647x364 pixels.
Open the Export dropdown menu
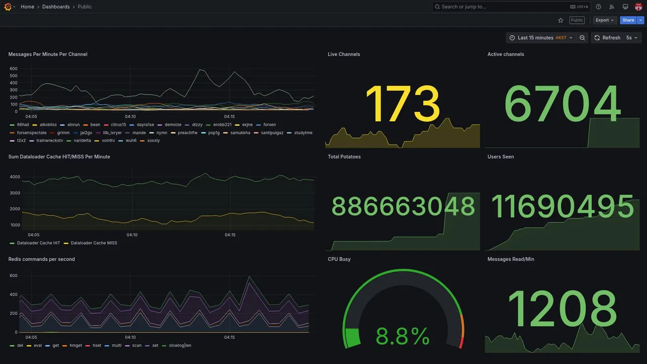tap(605, 20)
